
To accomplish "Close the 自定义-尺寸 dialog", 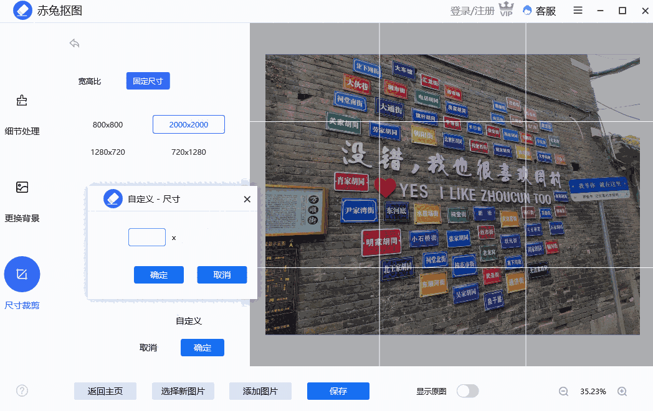I will tap(247, 199).
